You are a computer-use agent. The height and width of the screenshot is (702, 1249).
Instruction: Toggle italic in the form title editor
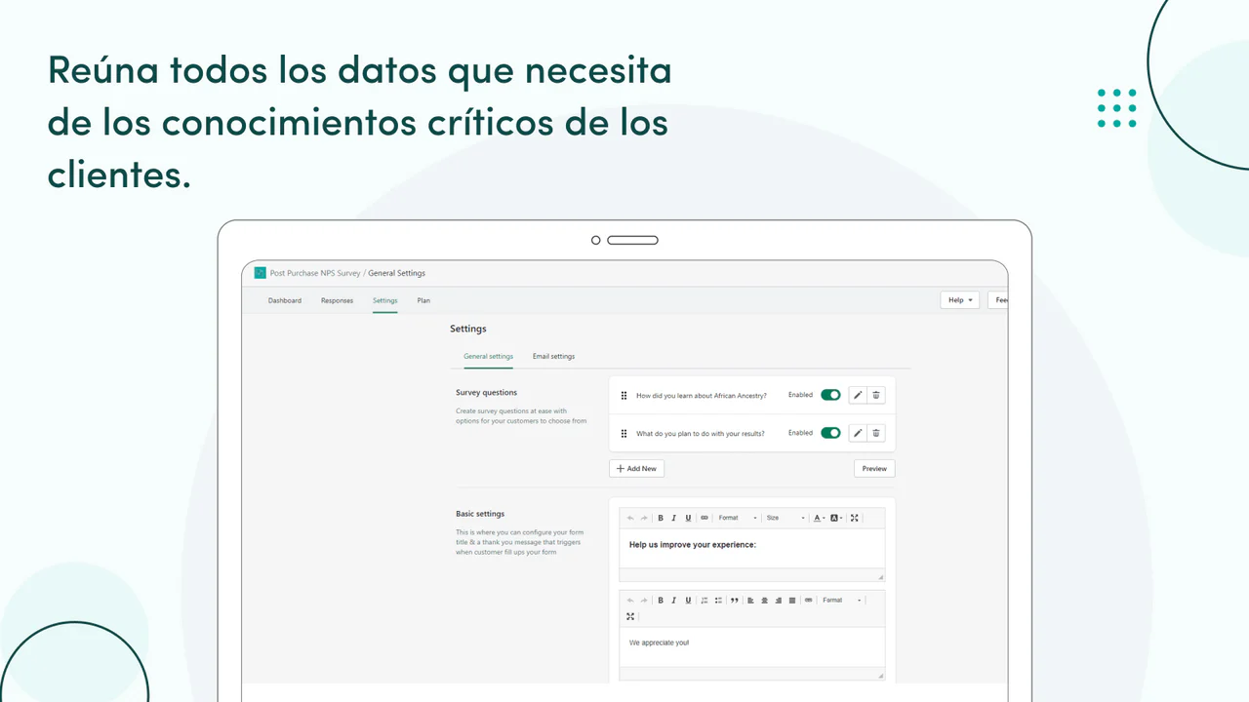(x=673, y=518)
